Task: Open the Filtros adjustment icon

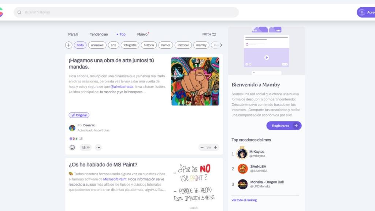Action: pyautogui.click(x=214, y=34)
